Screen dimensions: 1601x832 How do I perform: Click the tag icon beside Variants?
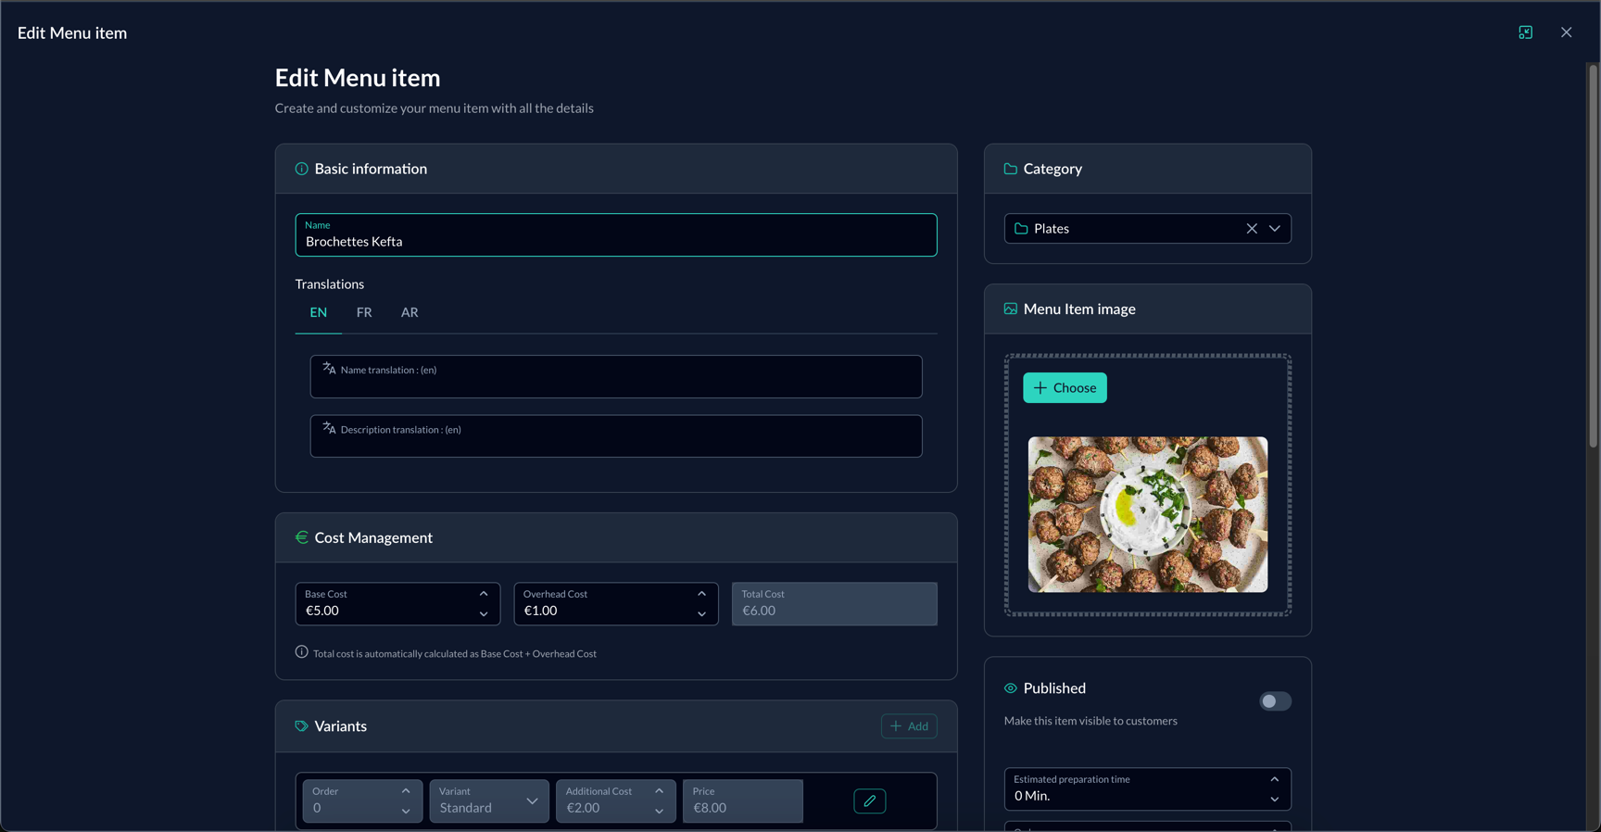coord(301,726)
